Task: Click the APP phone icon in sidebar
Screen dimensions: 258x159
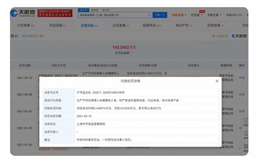Action: pyautogui.click(x=246, y=133)
